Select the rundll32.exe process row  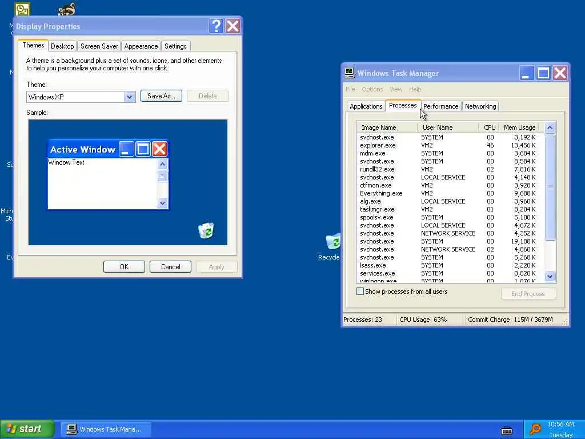tap(450, 169)
